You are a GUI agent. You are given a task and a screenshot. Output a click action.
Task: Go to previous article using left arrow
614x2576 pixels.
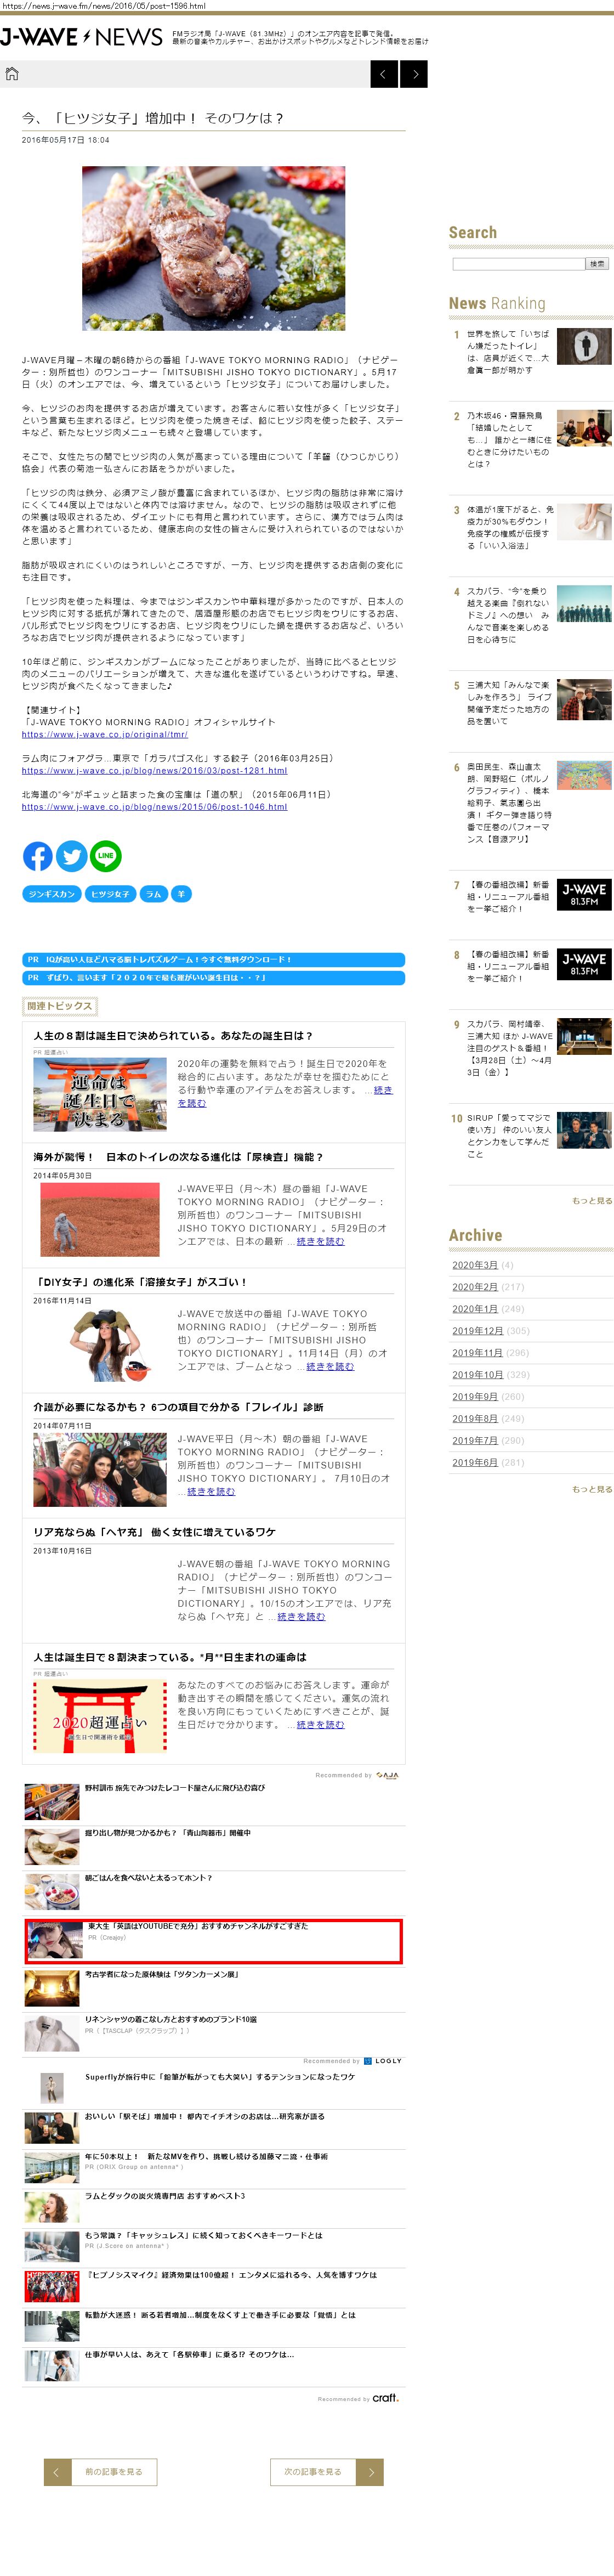384,74
